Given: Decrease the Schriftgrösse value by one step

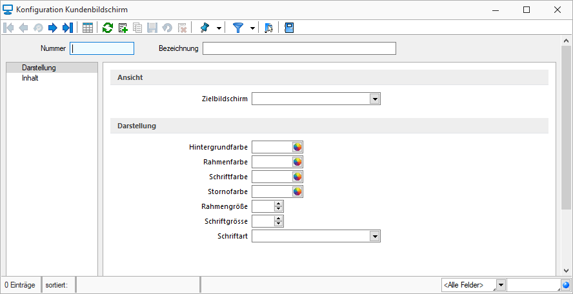Looking at the screenshot, I should 279,223.
